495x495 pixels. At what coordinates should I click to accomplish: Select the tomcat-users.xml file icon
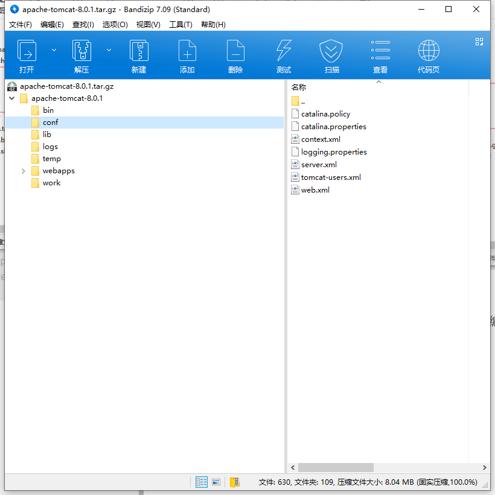click(295, 177)
